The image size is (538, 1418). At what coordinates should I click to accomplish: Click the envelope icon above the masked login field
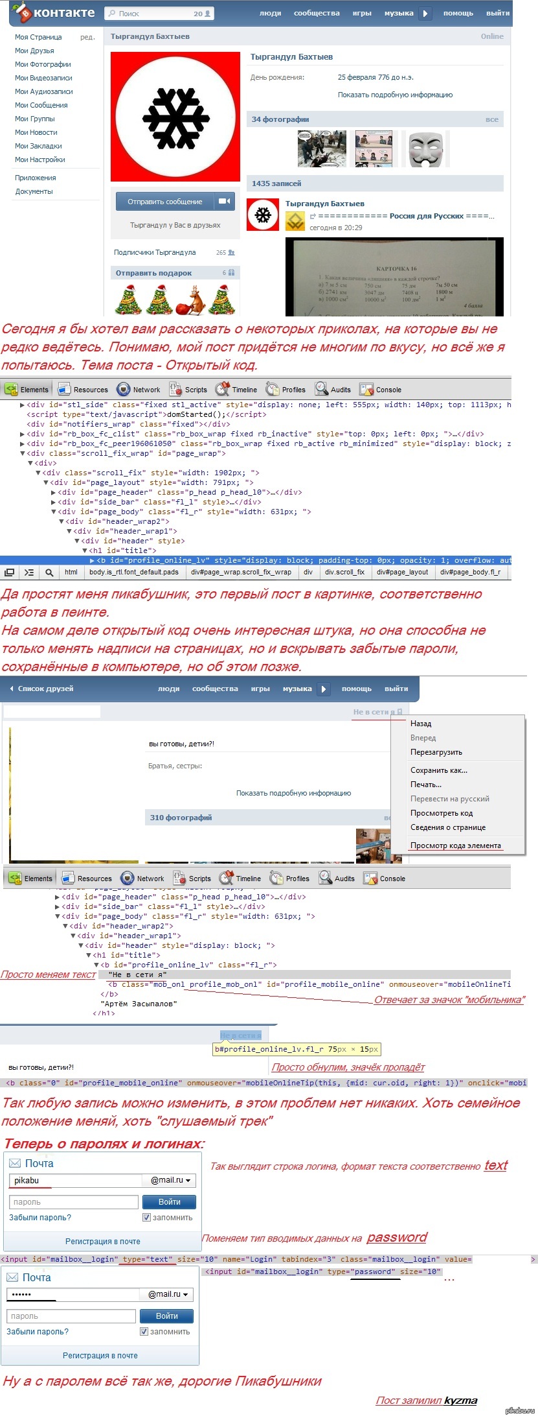click(12, 1277)
